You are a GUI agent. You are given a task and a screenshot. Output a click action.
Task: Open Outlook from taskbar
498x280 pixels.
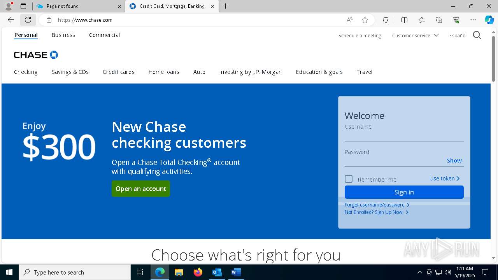[217, 272]
